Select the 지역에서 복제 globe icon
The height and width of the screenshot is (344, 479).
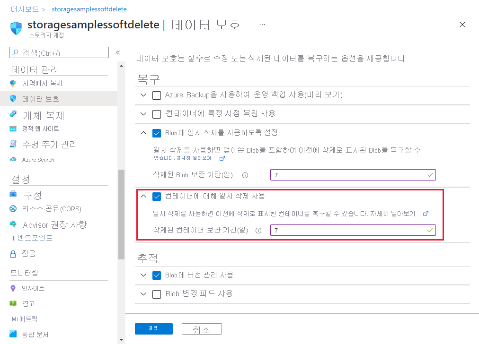[x=14, y=83]
